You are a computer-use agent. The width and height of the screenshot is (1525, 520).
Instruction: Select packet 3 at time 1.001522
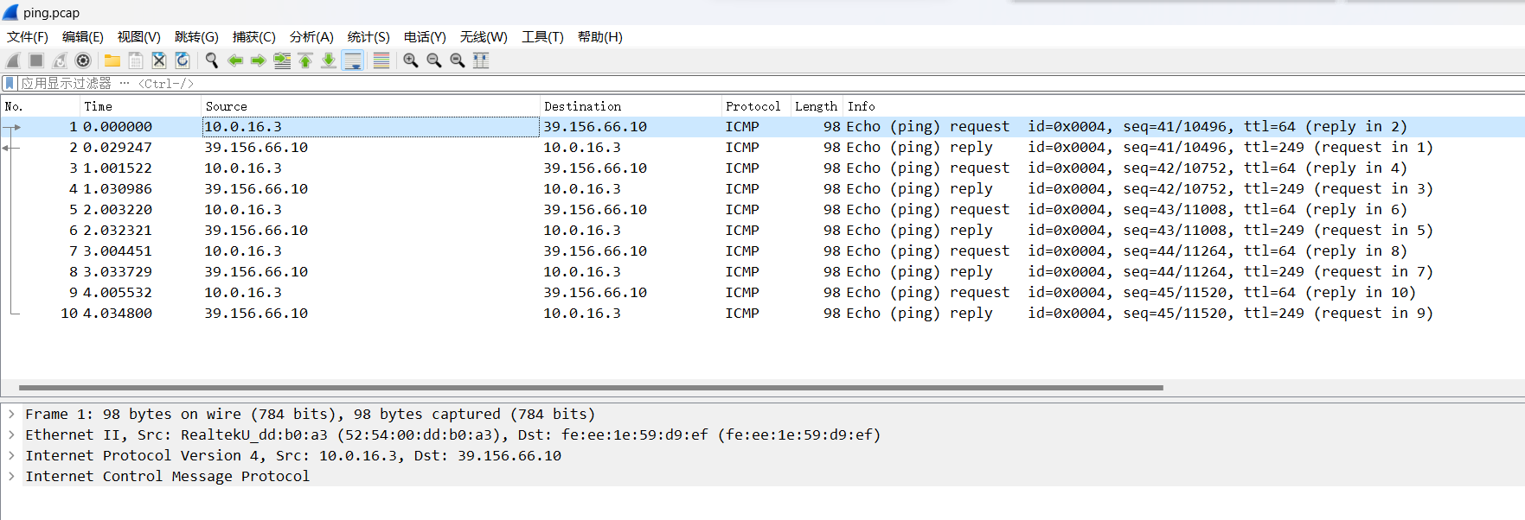coord(762,168)
